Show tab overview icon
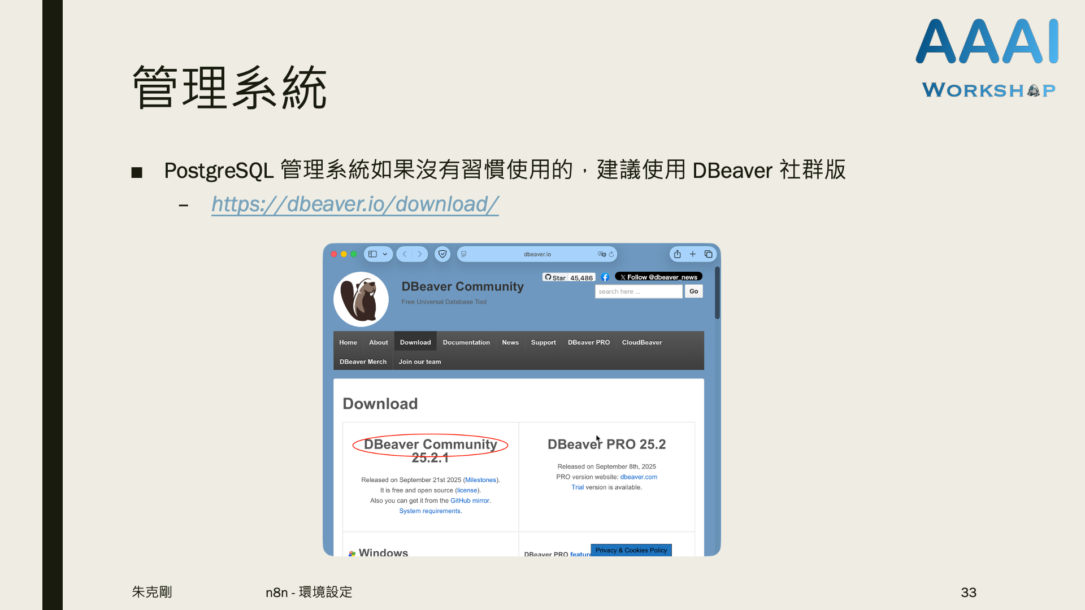The width and height of the screenshot is (1085, 610). click(708, 254)
